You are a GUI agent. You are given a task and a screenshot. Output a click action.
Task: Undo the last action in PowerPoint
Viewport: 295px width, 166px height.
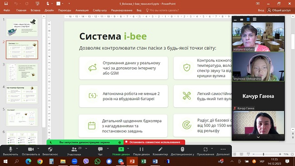tap(16, 4)
